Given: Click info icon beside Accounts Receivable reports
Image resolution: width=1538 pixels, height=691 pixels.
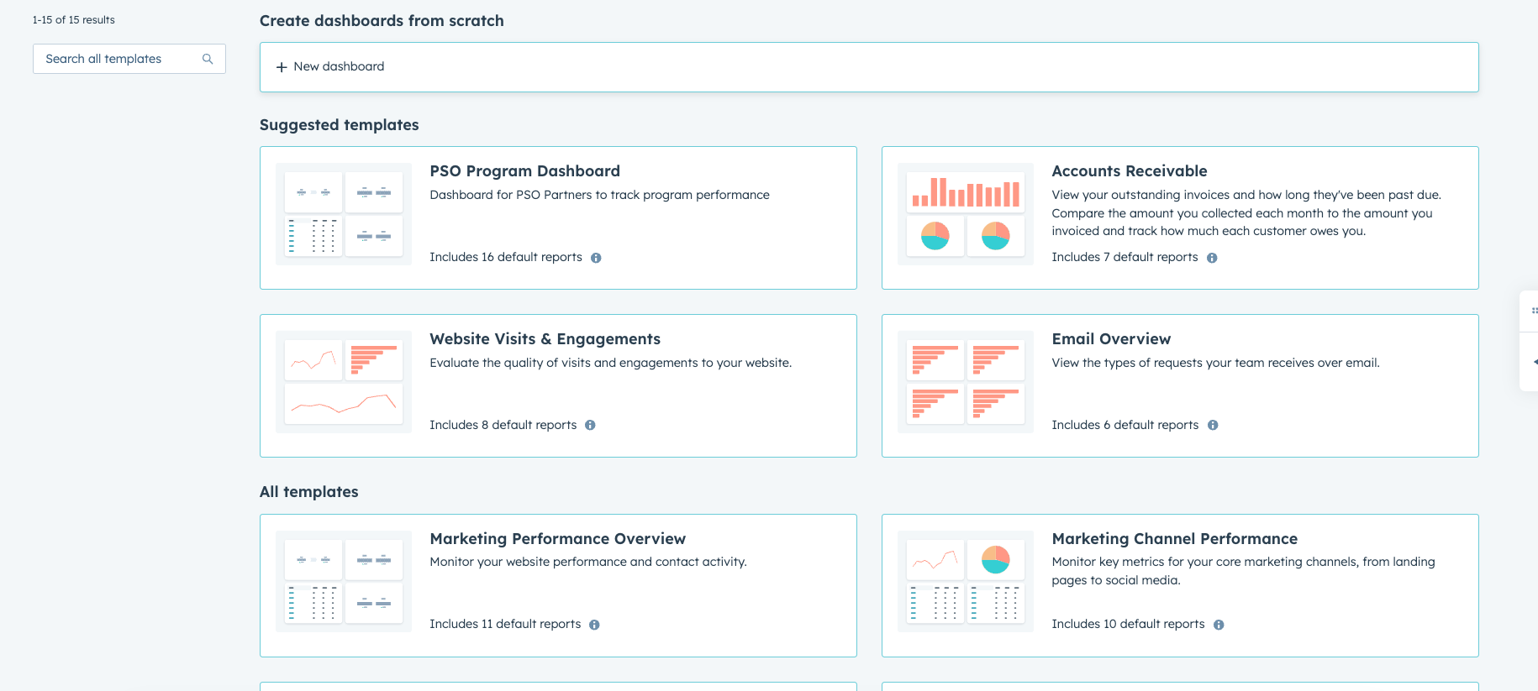Looking at the screenshot, I should (x=1212, y=258).
